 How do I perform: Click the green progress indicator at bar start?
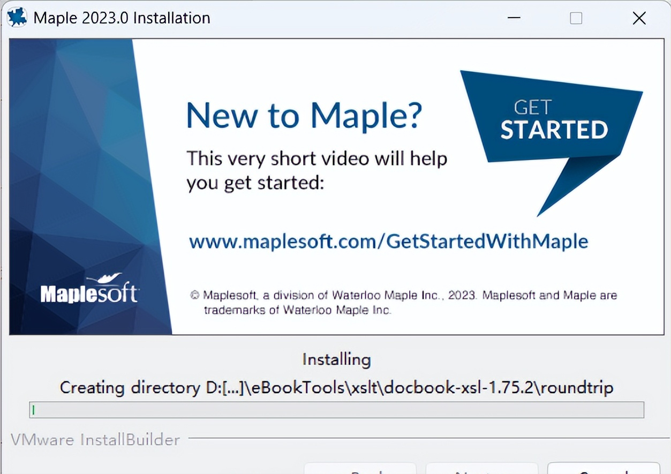[33, 410]
